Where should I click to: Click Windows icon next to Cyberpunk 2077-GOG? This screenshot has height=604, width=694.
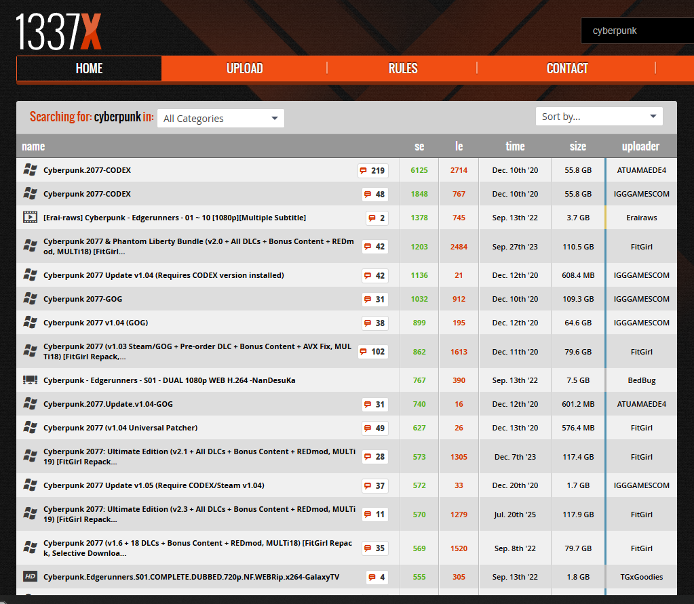tap(30, 299)
